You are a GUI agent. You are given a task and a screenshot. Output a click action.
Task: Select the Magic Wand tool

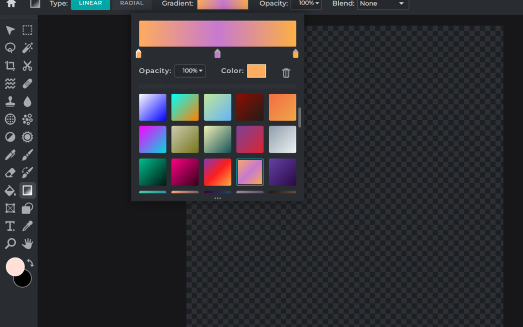click(x=27, y=48)
